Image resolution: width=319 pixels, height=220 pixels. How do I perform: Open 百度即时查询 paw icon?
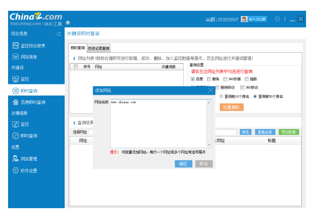point(16,102)
